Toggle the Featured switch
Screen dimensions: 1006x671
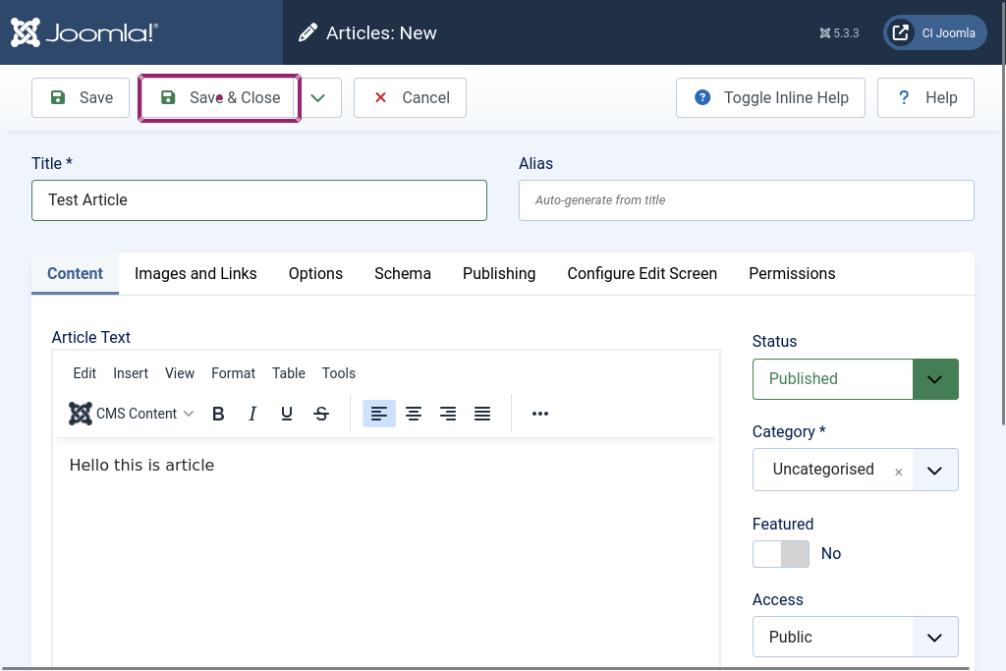pyautogui.click(x=781, y=554)
